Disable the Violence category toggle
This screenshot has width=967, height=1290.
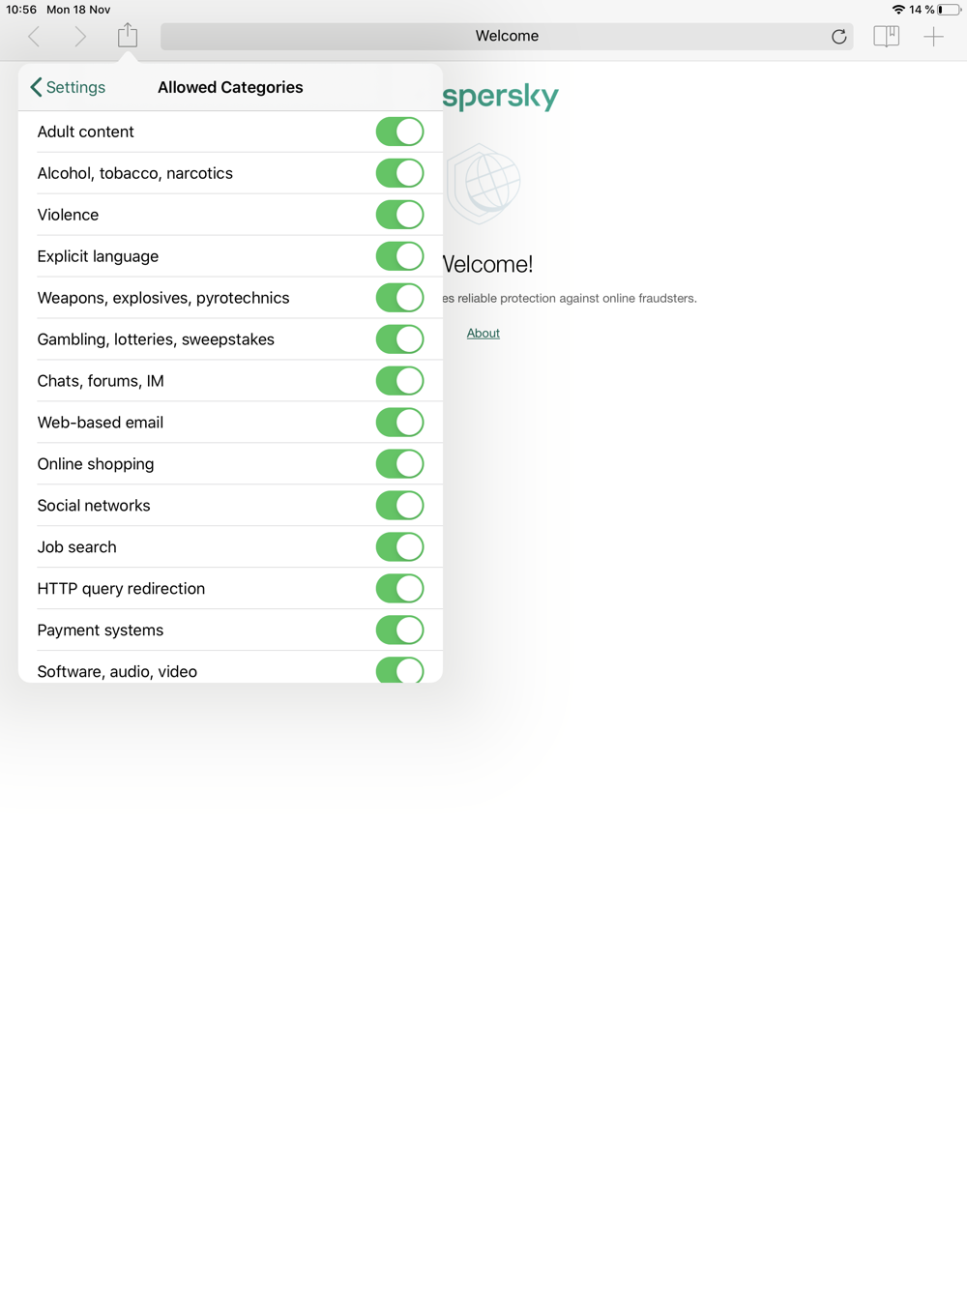pos(399,215)
